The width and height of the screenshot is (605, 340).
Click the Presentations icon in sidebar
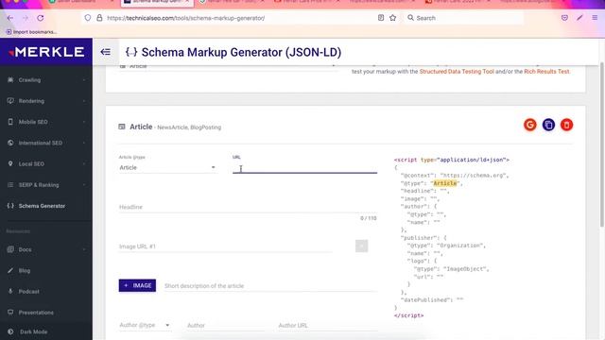point(10,313)
